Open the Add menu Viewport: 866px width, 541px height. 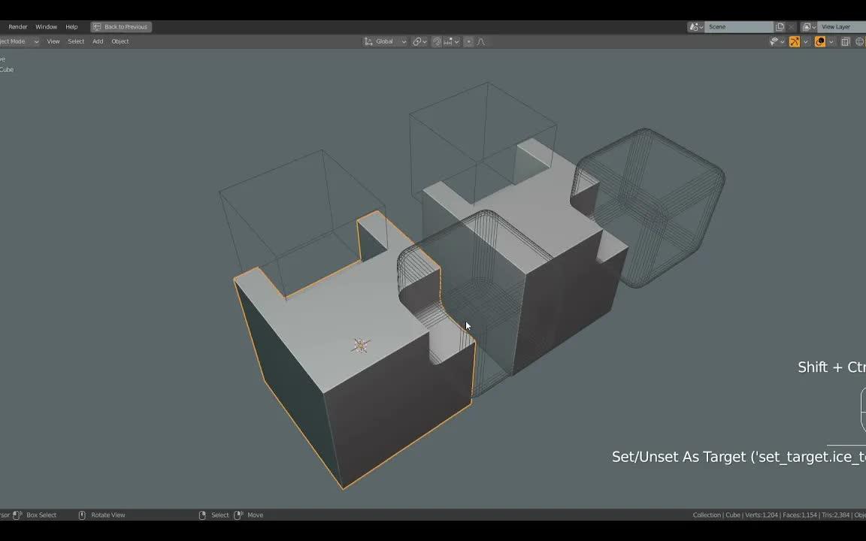click(98, 41)
